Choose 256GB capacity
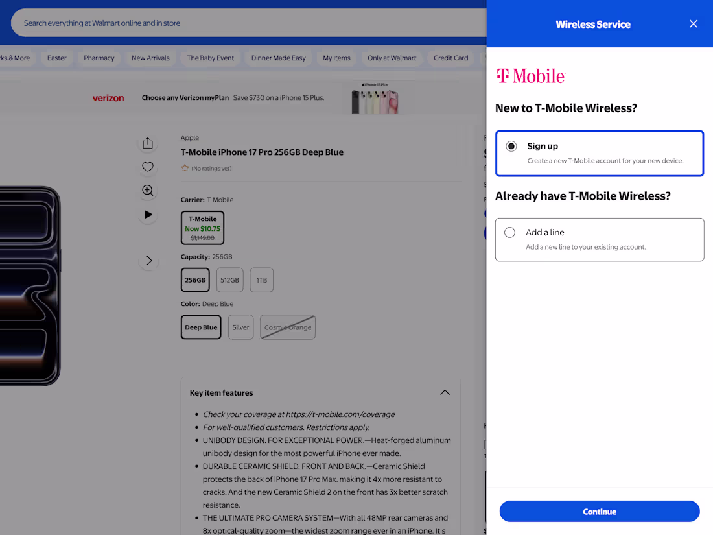Screen dimensions: 713x535 (x=195, y=279)
